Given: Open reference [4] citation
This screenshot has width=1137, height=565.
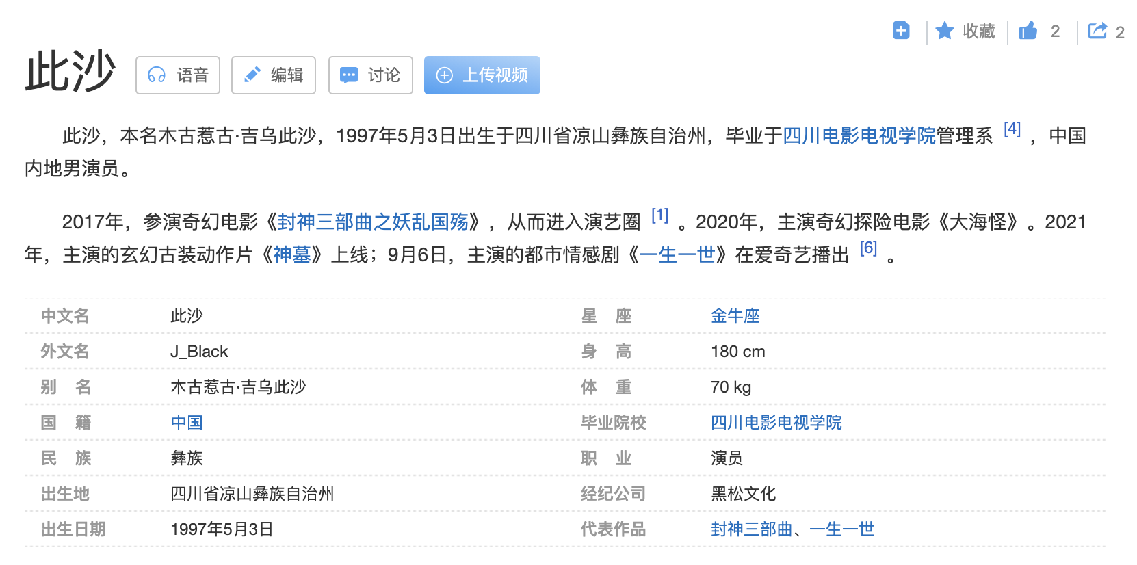Looking at the screenshot, I should click(1012, 129).
